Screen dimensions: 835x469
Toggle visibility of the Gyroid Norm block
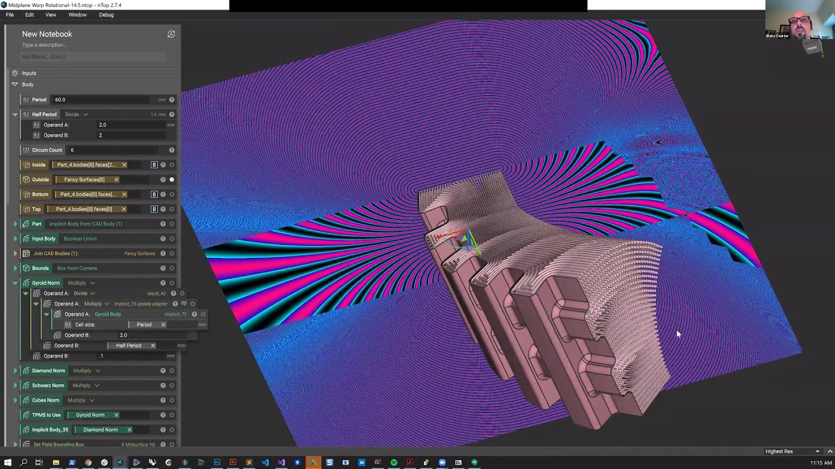click(x=172, y=283)
